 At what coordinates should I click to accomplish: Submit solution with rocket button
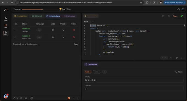(182, 16)
